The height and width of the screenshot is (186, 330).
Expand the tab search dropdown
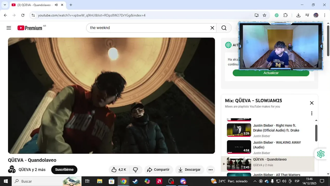coord(5,5)
